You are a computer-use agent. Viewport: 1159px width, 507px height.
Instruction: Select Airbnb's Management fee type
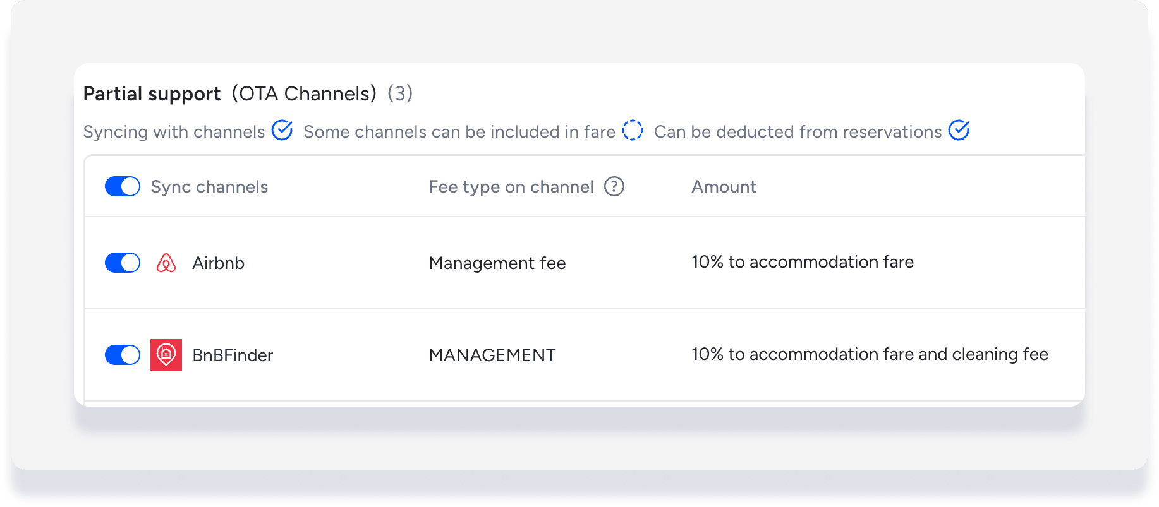coord(497,263)
